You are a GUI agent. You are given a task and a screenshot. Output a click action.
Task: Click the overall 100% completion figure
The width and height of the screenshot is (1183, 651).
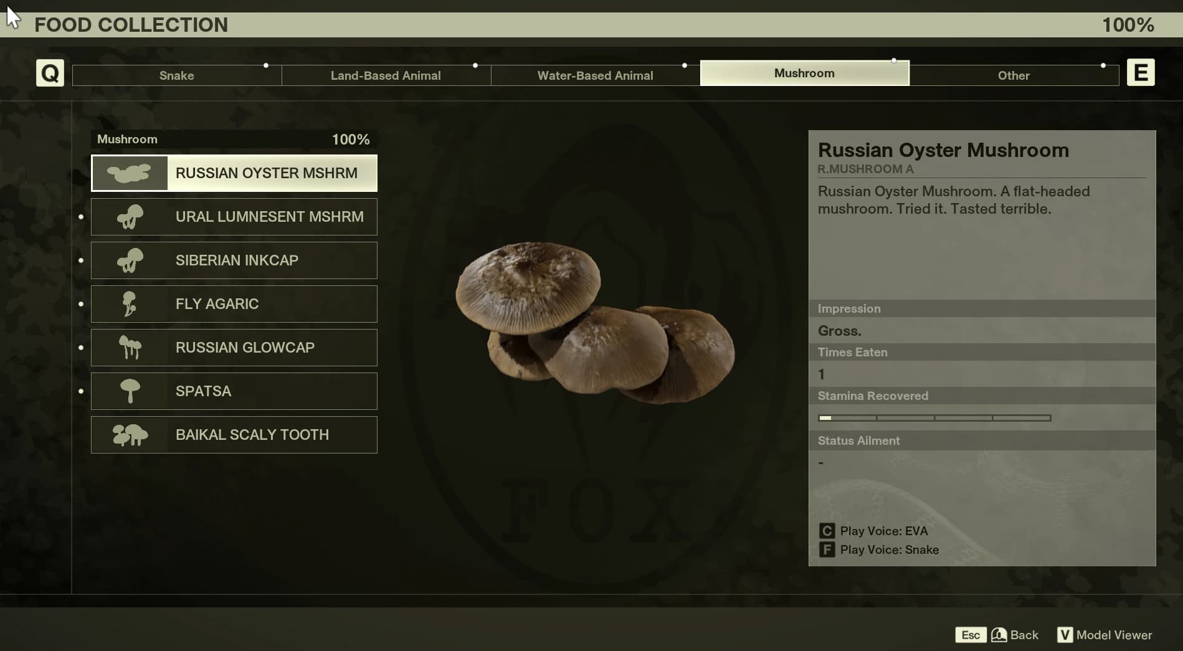pyautogui.click(x=1128, y=25)
